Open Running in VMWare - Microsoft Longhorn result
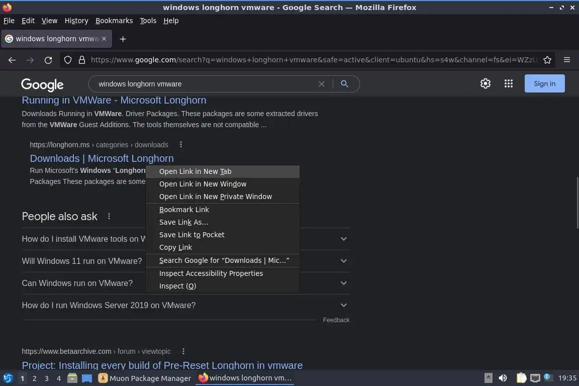The height and width of the screenshot is (386, 579). click(x=114, y=100)
